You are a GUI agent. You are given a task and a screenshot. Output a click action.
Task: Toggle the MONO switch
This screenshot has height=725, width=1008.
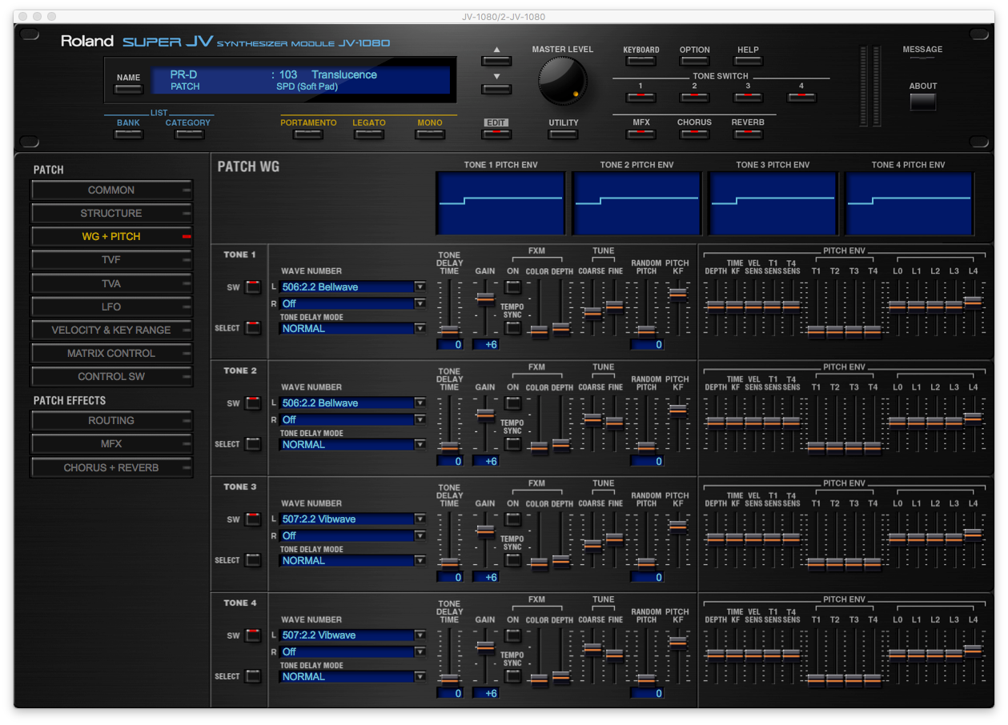(x=430, y=134)
